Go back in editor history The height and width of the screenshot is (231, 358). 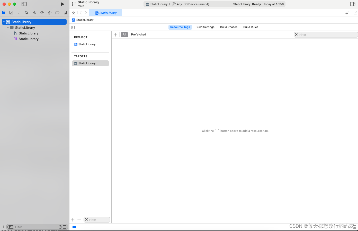[81, 13]
